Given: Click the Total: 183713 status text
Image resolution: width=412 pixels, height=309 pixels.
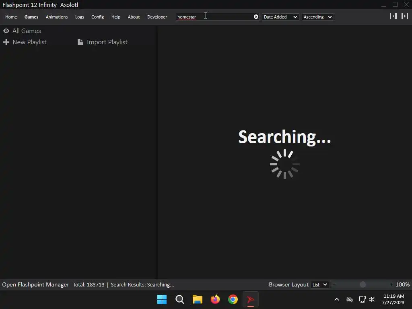Looking at the screenshot, I should click(89, 284).
